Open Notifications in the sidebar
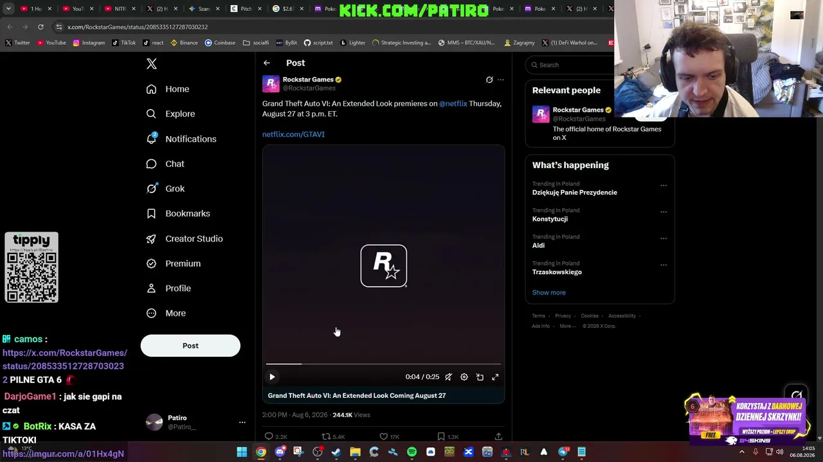The image size is (823, 462). pyautogui.click(x=181, y=139)
